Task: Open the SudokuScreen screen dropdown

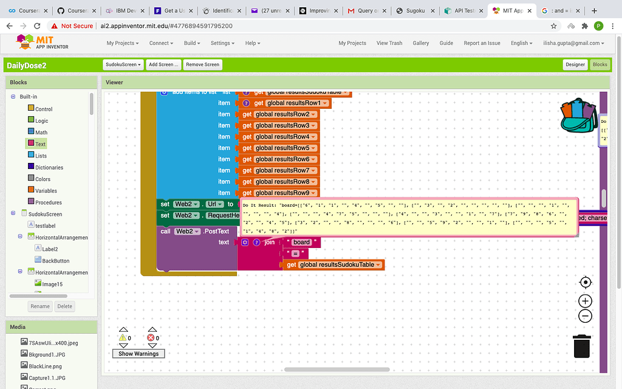Action: [123, 64]
